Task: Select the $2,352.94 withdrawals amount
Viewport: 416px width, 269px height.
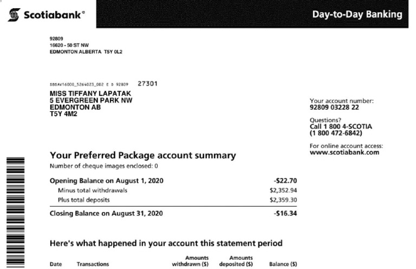Action: coord(283,190)
